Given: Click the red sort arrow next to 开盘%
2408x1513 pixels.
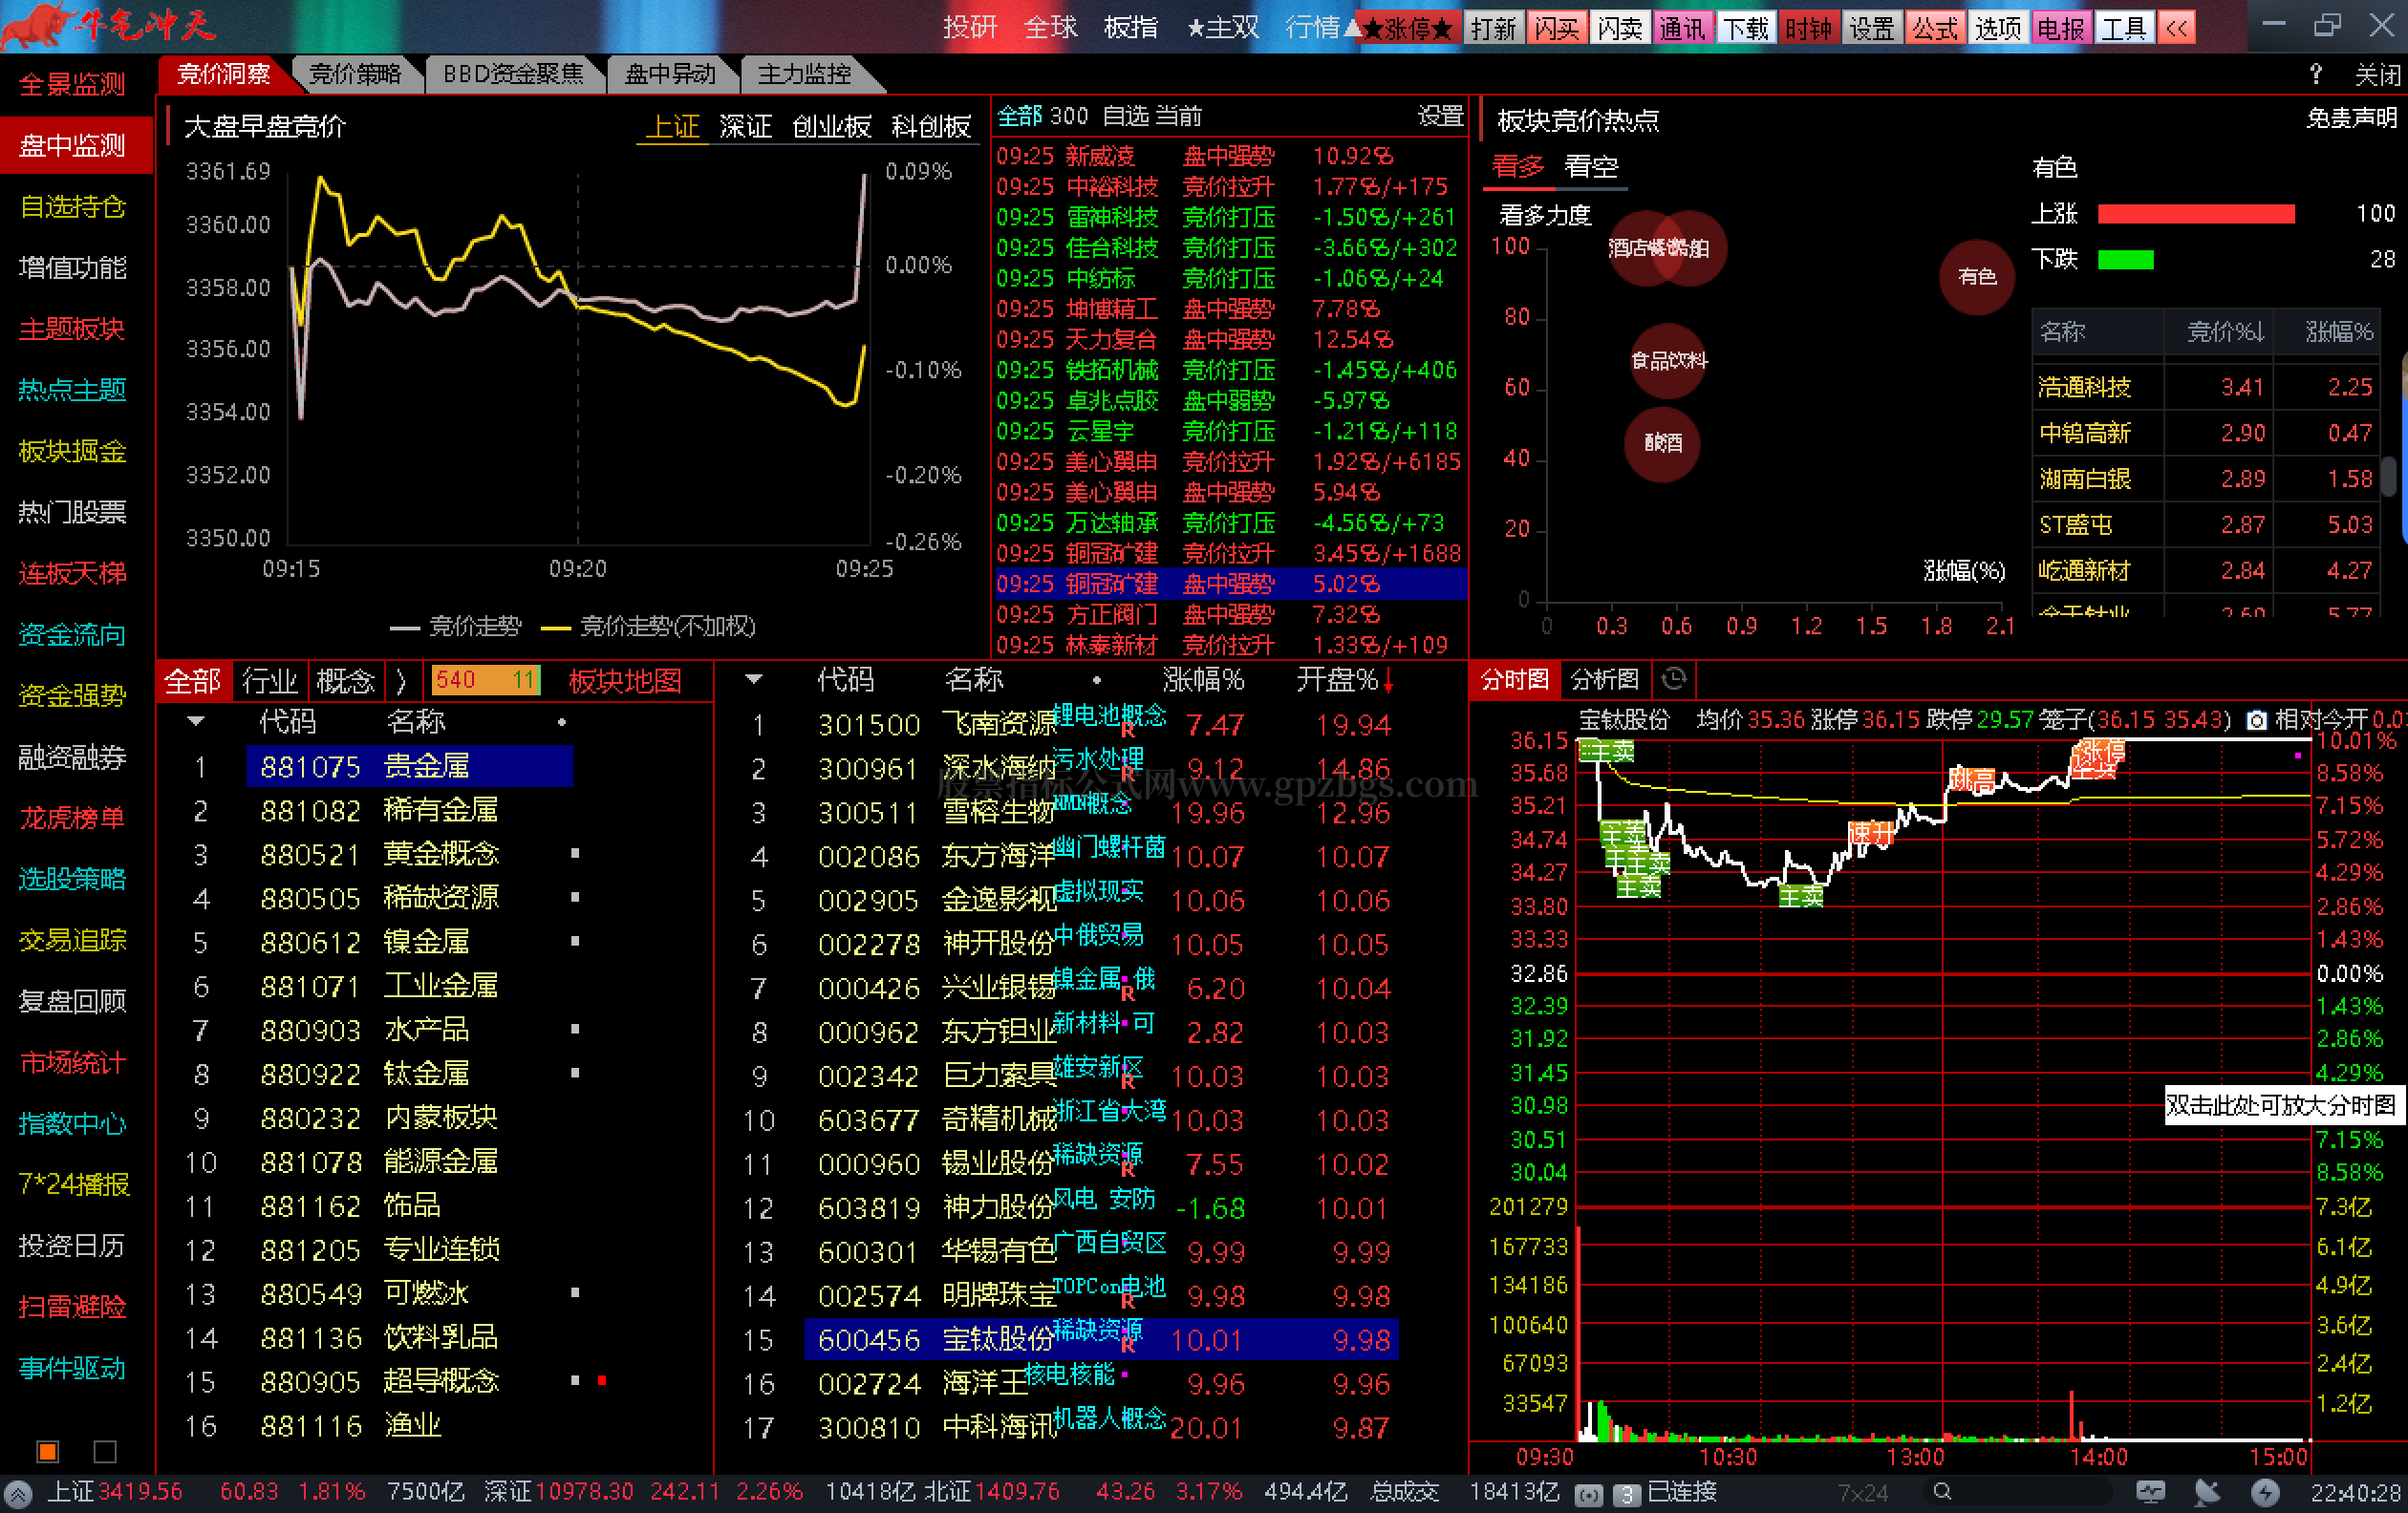Looking at the screenshot, I should coord(1388,680).
